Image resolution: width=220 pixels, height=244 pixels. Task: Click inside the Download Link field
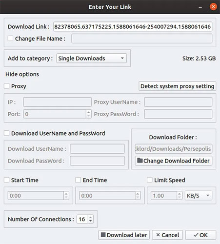[x=133, y=26]
